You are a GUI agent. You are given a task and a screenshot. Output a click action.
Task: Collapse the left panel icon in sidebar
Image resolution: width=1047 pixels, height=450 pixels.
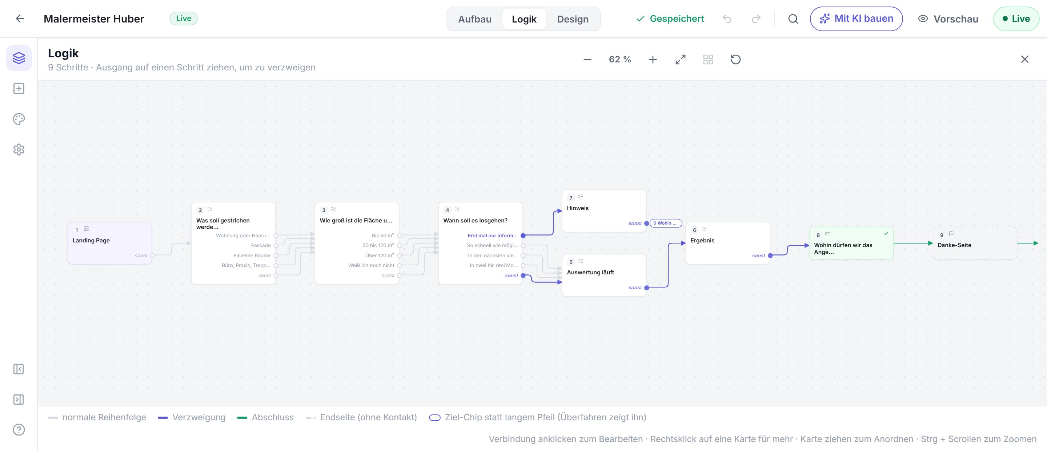tap(19, 369)
